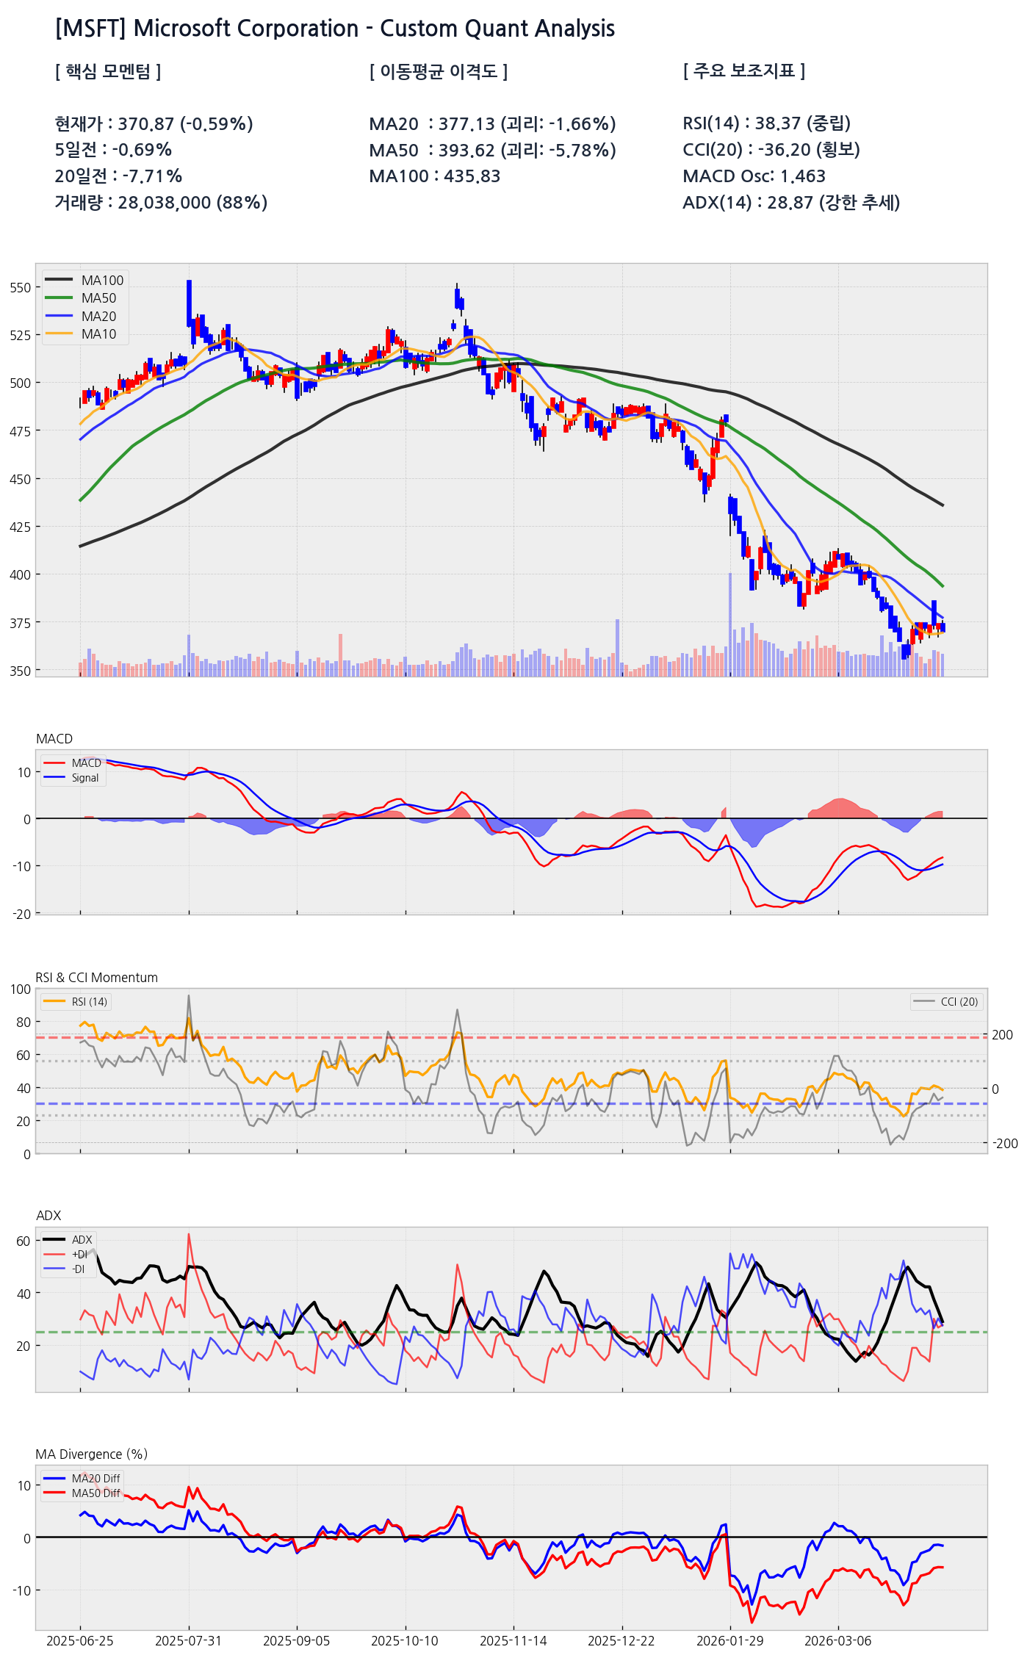
Task: Click the MA50 legend entry in price chart
Action: coord(81,298)
